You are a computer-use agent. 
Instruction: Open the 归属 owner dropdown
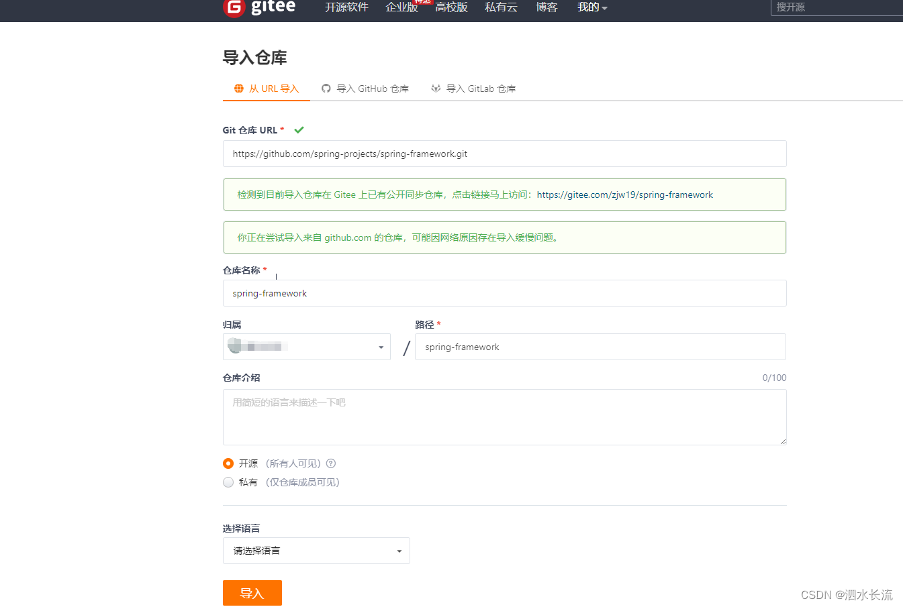coord(307,347)
